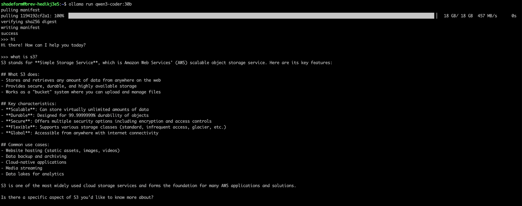This screenshot has width=522, height=206.
Task: Click the '## Common use cases:' heading
Action: 25,145
